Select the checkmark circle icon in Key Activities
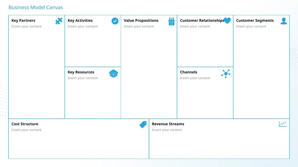This screenshot has height=167, width=298. pos(115,21)
